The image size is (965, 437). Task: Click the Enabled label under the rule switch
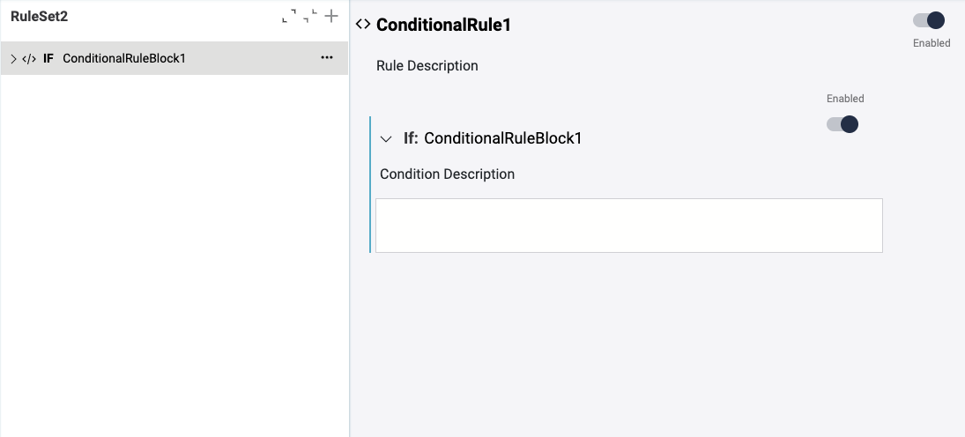coord(932,43)
